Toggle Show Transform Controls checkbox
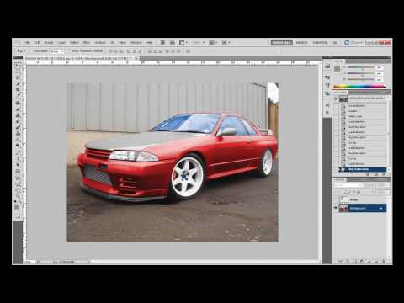 pyautogui.click(x=70, y=51)
